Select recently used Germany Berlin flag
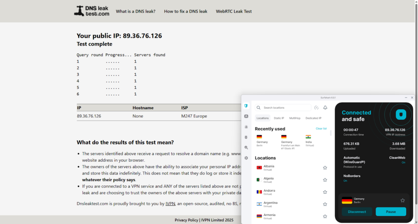 (x=259, y=137)
